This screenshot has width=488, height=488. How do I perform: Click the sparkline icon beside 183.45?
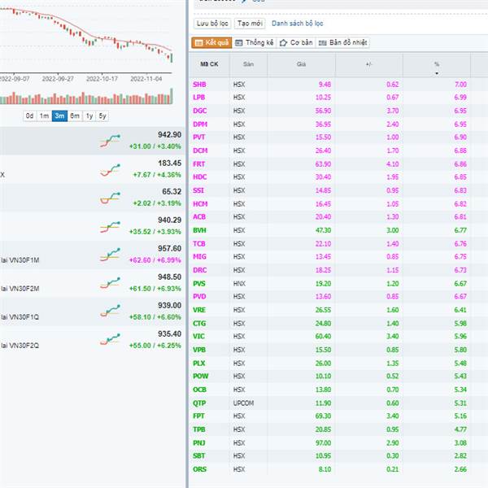tap(110, 170)
